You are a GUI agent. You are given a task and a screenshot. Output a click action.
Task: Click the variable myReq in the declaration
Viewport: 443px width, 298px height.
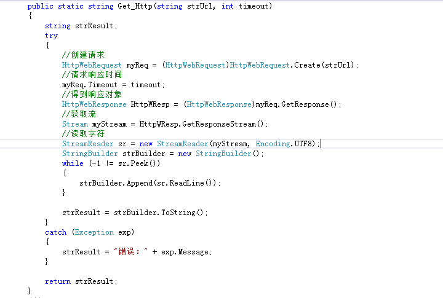(137, 65)
